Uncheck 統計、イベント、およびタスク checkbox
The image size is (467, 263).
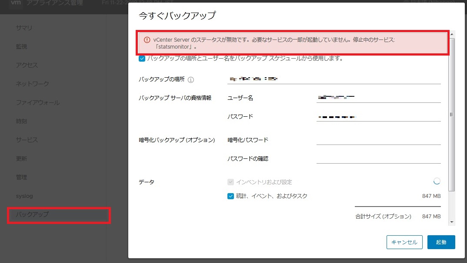[x=230, y=196]
